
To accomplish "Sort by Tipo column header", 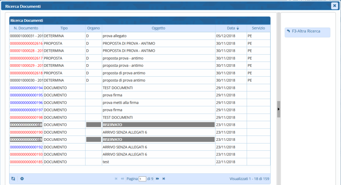I will (64, 28).
